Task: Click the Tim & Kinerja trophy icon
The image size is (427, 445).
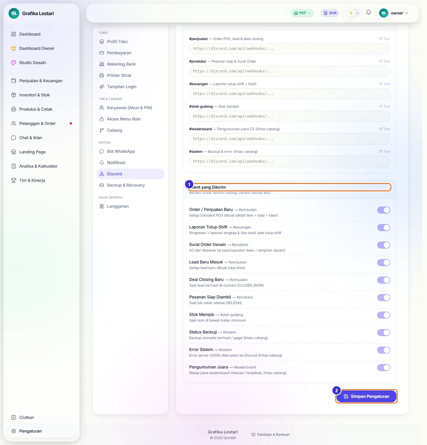Action: pyautogui.click(x=14, y=180)
